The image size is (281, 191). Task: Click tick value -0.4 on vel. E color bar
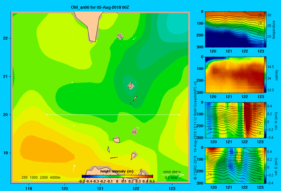pyautogui.click(x=270, y=183)
